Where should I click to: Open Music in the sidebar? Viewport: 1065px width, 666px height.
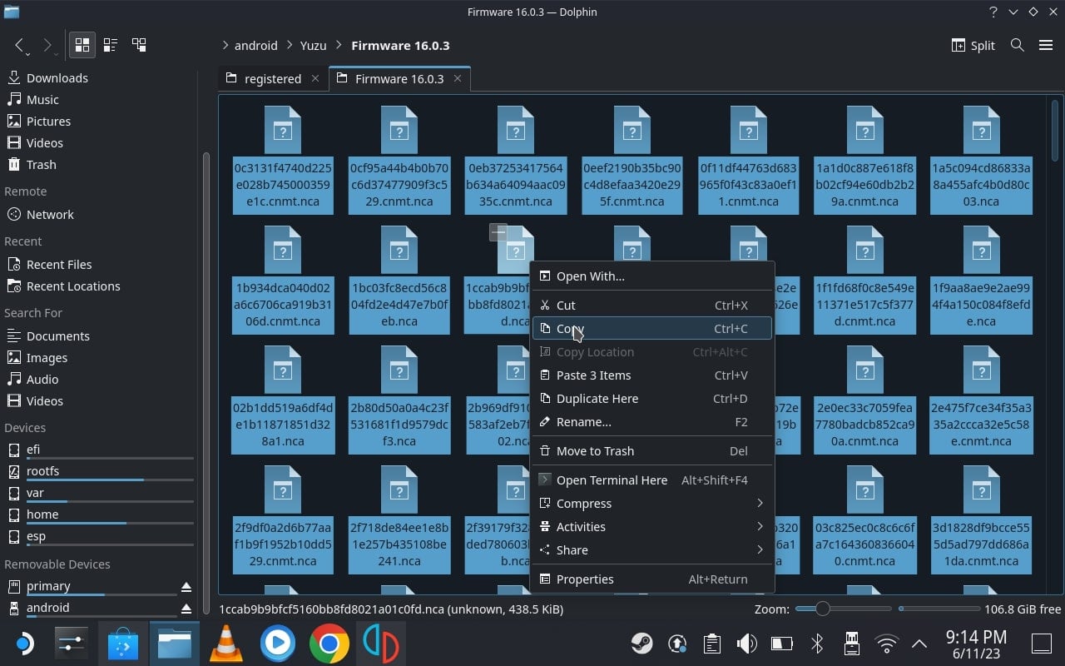click(x=42, y=99)
